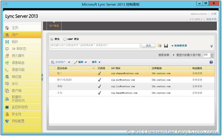Image resolution: width=222 pixels, height=136 pixels.
Task: Click the 语音功能 phone icon
Action: [7, 70]
